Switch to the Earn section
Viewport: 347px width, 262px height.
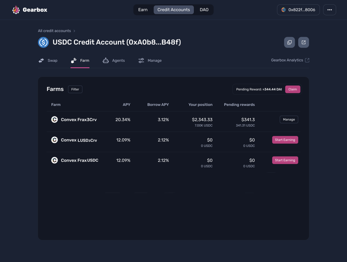pos(143,10)
